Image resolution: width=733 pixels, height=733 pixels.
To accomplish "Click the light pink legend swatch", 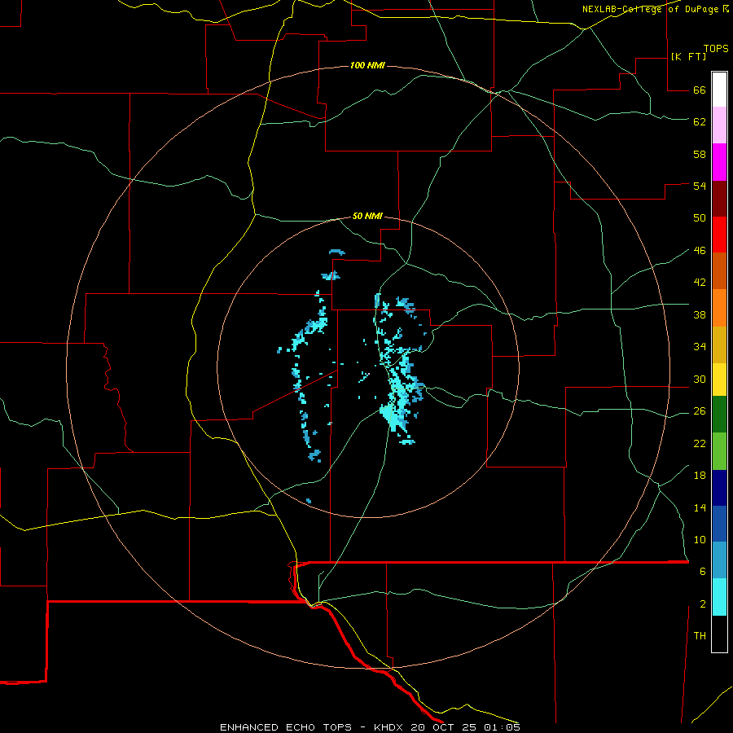I will [719, 125].
